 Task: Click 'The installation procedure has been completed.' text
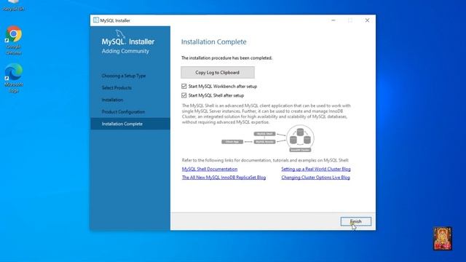[x=226, y=58]
